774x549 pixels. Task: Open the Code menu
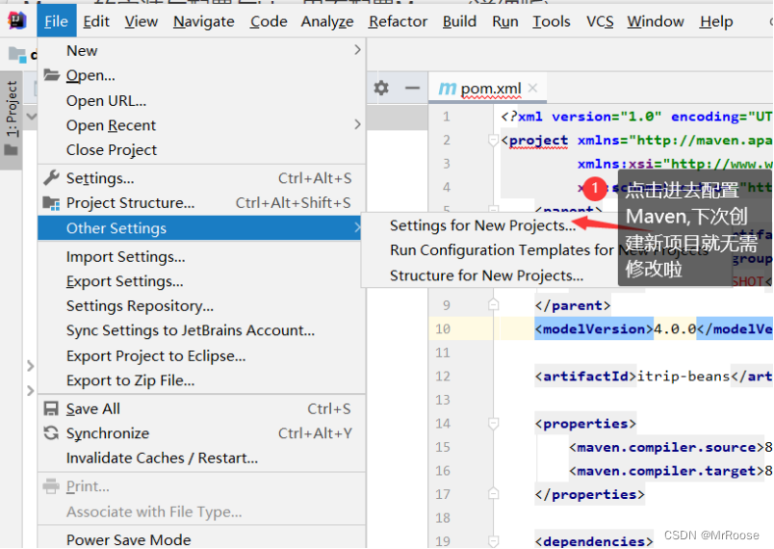(269, 21)
